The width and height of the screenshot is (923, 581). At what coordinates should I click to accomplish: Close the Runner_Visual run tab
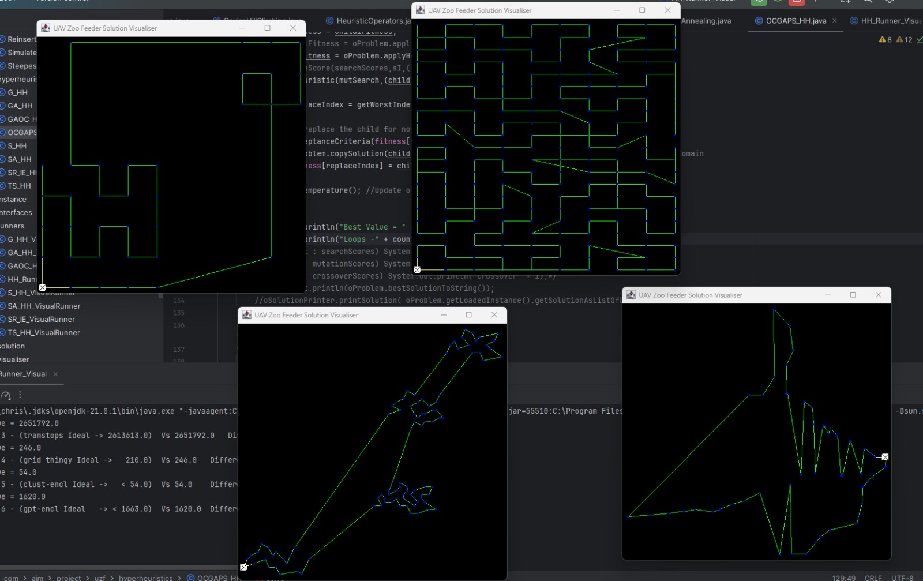[x=55, y=374]
